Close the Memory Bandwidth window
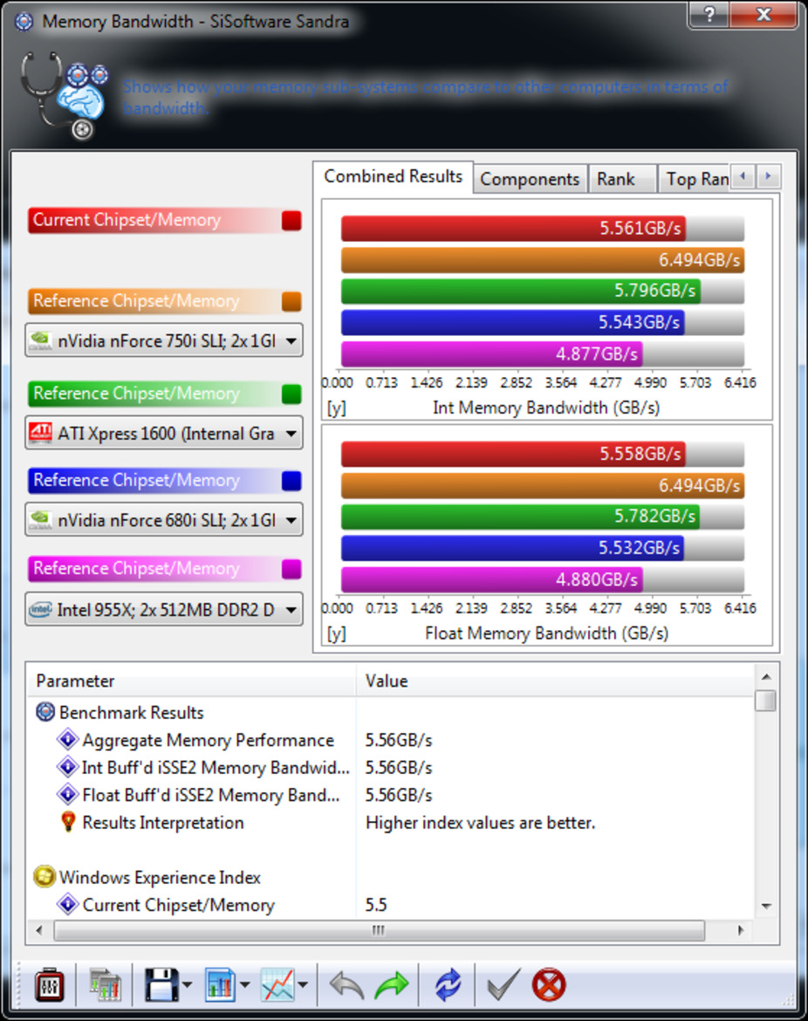 click(x=763, y=14)
